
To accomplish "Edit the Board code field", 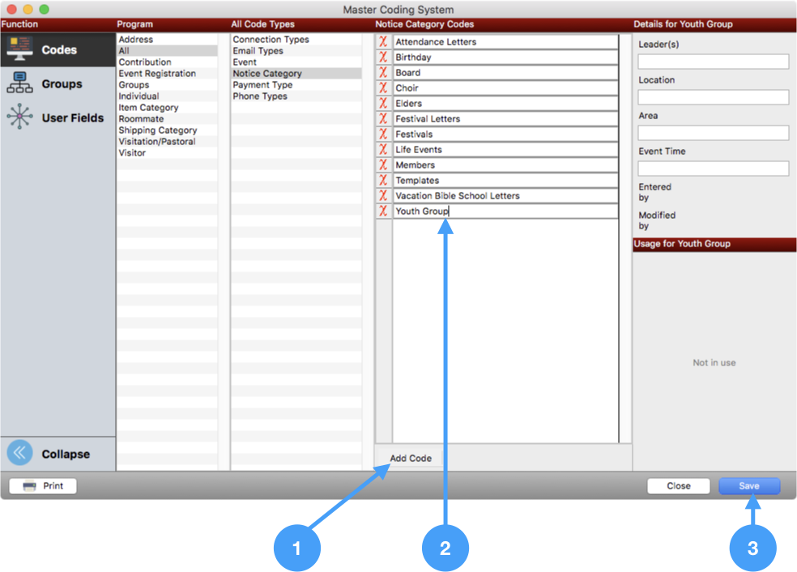I will click(505, 72).
